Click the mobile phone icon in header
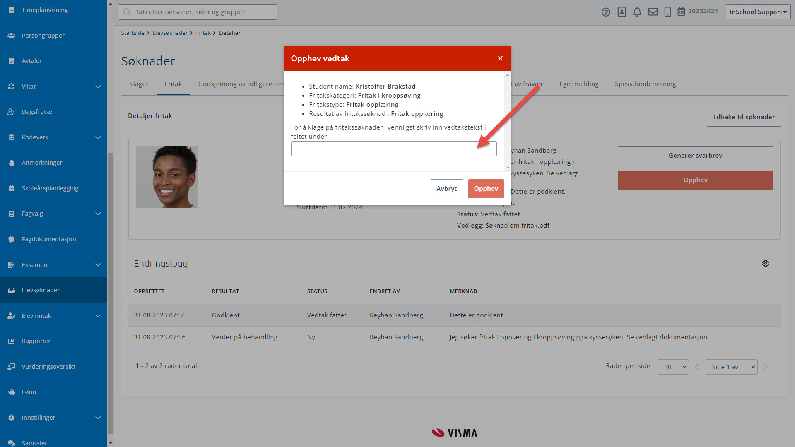 [x=667, y=12]
